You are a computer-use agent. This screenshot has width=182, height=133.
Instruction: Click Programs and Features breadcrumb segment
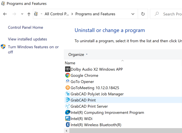tap(95, 14)
